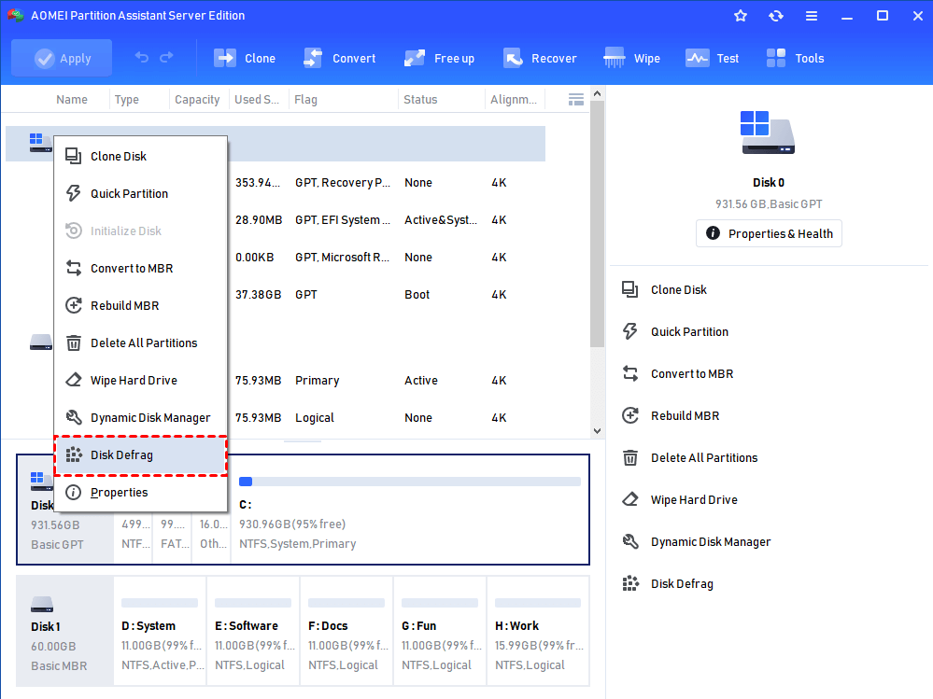Image resolution: width=933 pixels, height=699 pixels.
Task: Select the E: Software partition block
Action: click(x=253, y=631)
